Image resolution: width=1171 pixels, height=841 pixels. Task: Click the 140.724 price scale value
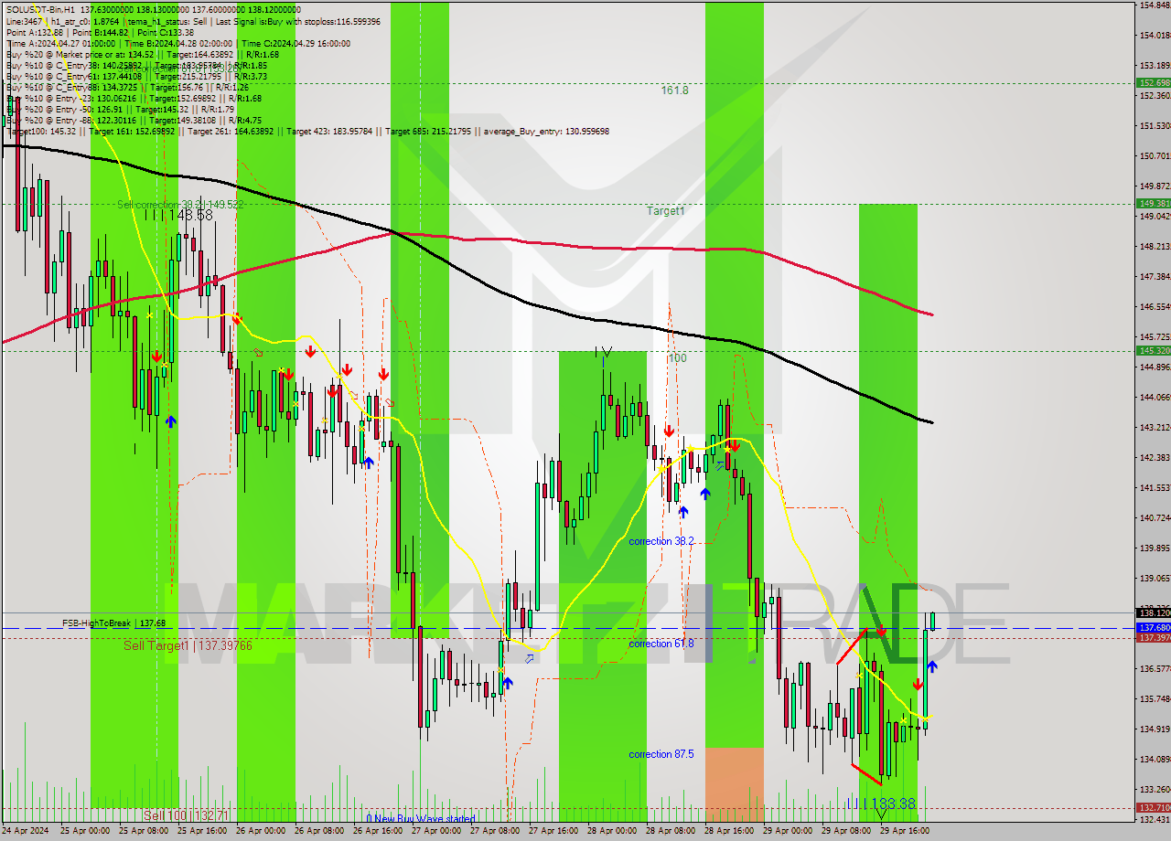click(x=1155, y=517)
